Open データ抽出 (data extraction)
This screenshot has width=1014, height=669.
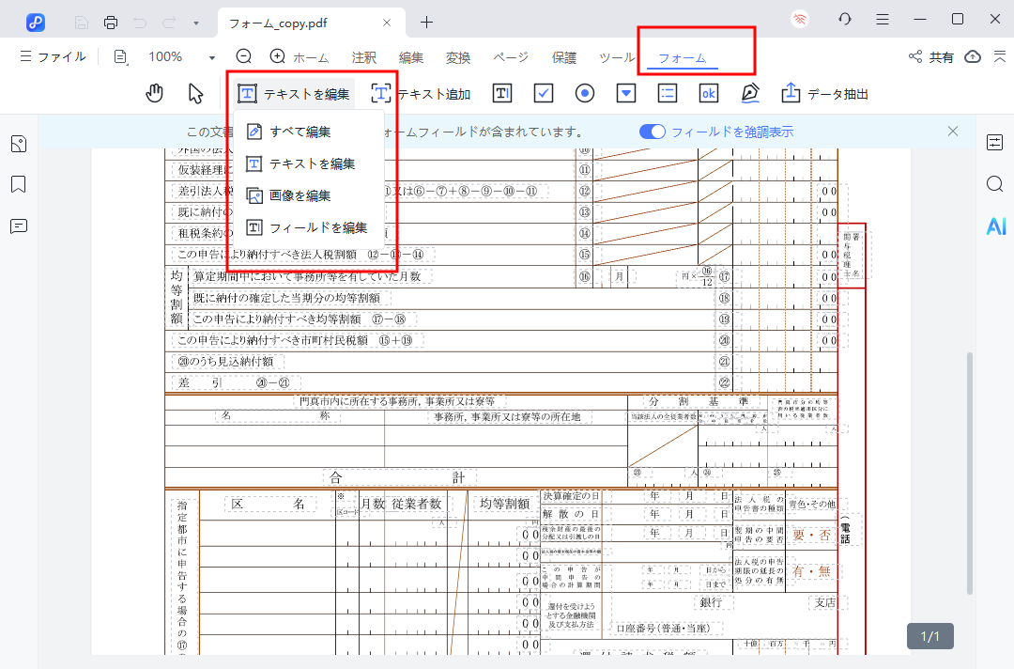coord(826,92)
